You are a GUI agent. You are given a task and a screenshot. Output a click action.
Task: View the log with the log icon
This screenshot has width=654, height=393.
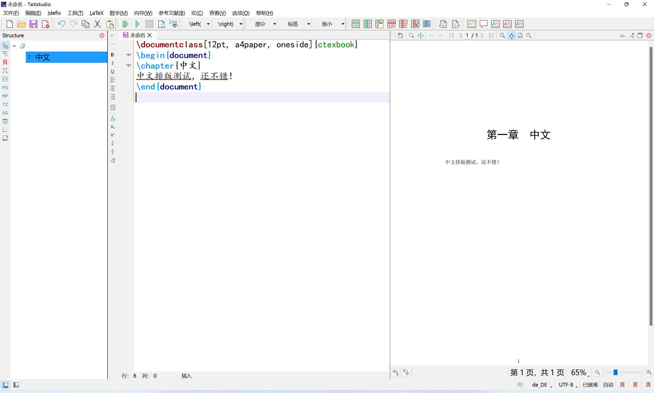pos(173,24)
